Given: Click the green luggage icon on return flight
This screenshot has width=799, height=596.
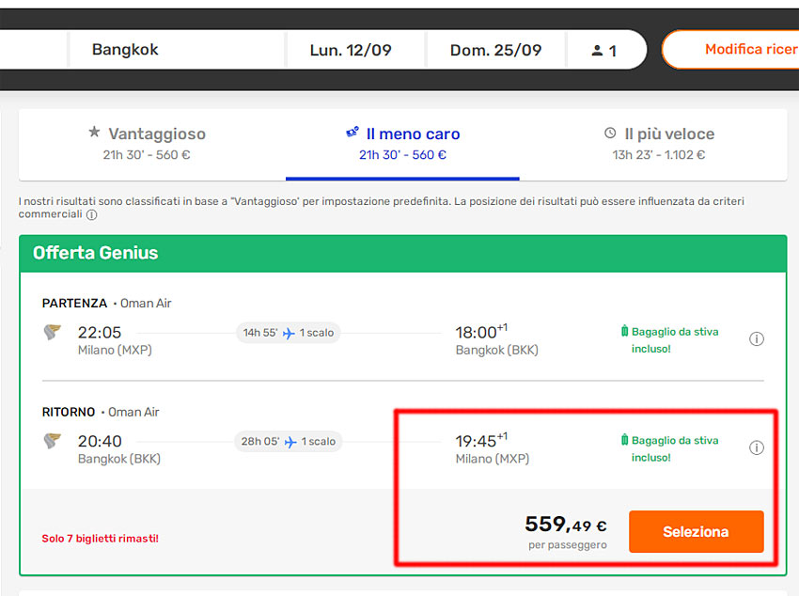Looking at the screenshot, I should 624,440.
